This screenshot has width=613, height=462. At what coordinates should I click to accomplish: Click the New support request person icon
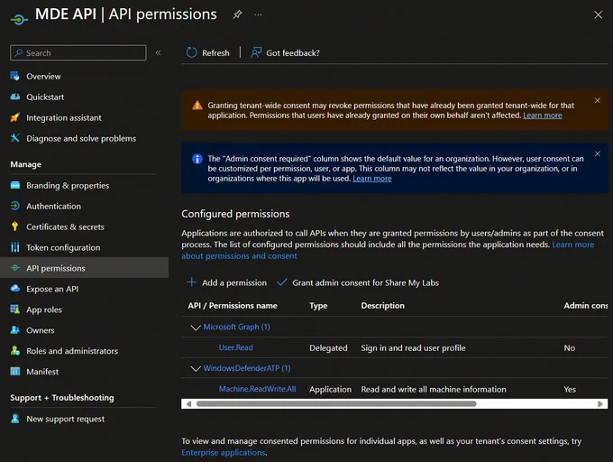tap(14, 419)
